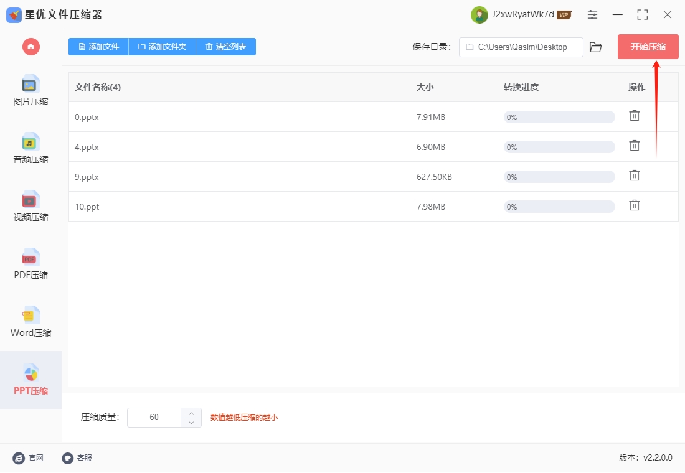The image size is (685, 473).
Task: Click the 0.pptx progress bar
Action: (559, 117)
